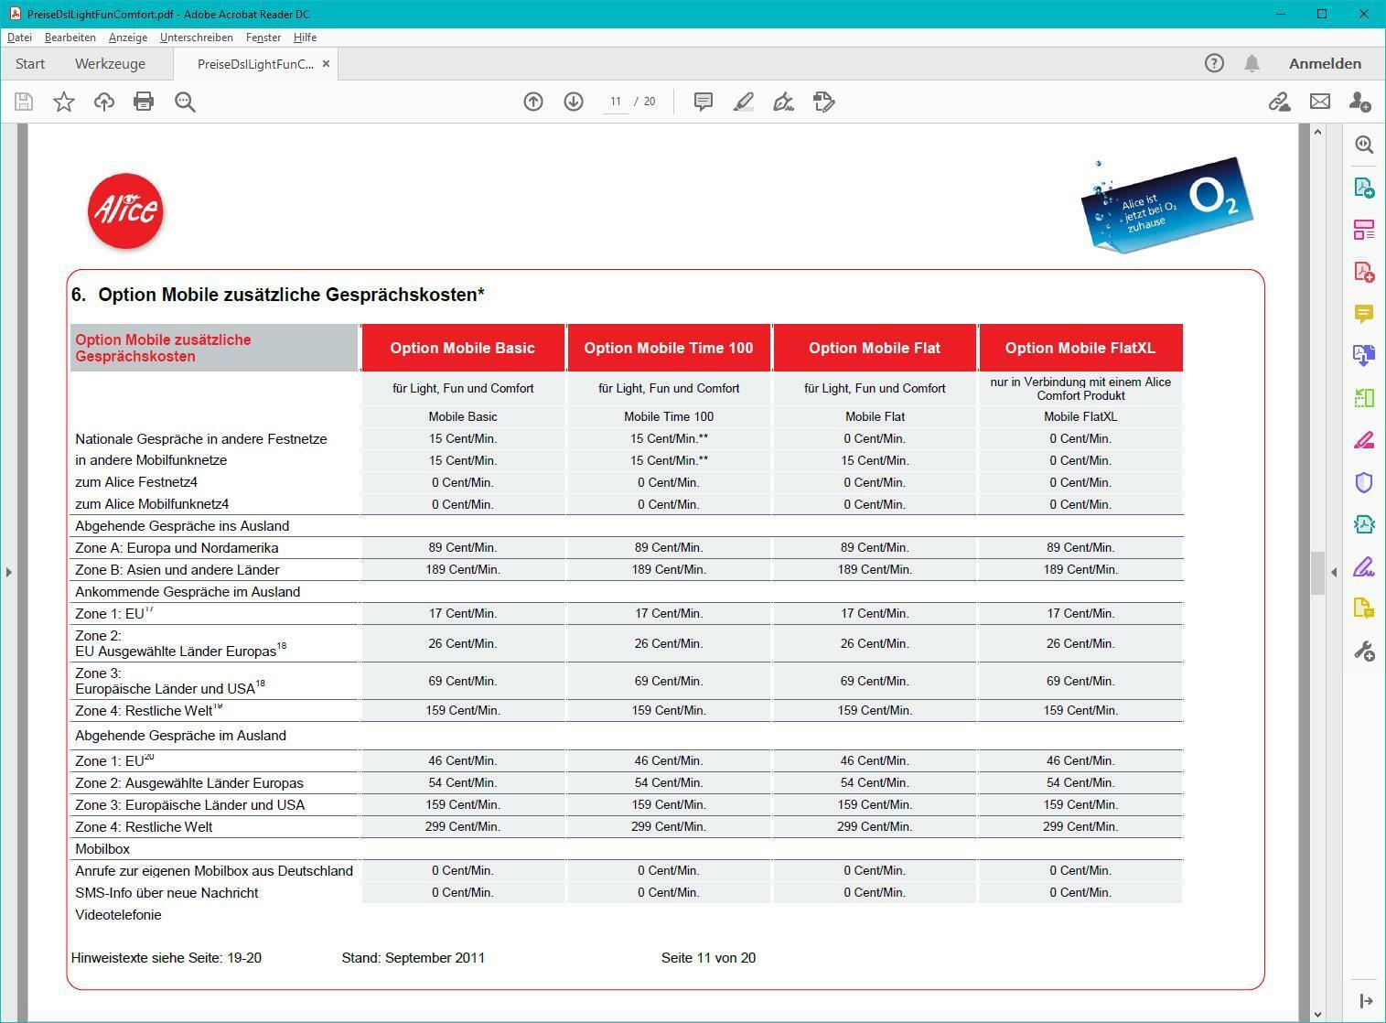
Task: Add the document to starred files
Action: (64, 102)
